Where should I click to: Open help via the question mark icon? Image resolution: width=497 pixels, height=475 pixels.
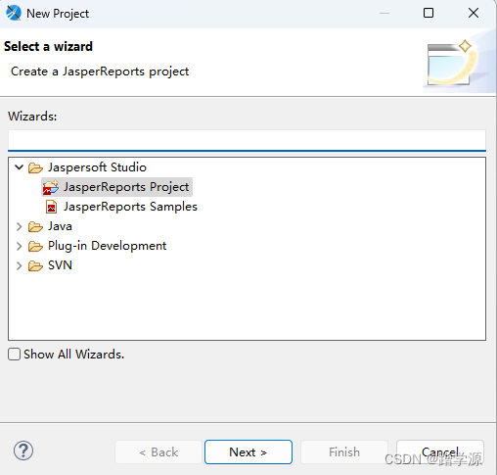tap(23, 451)
